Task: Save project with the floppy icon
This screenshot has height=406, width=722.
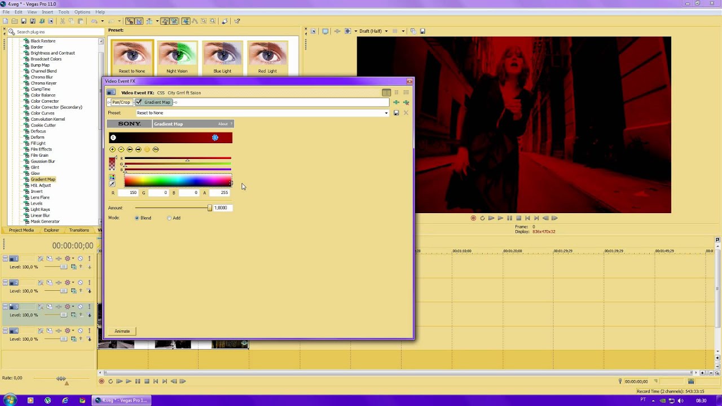Action: (24, 21)
